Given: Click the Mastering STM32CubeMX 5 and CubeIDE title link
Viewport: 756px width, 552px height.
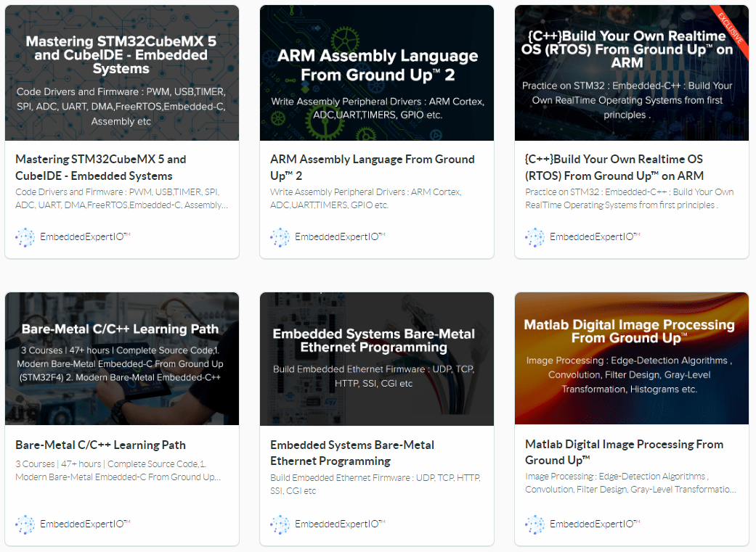Looking at the screenshot, I should click(101, 168).
